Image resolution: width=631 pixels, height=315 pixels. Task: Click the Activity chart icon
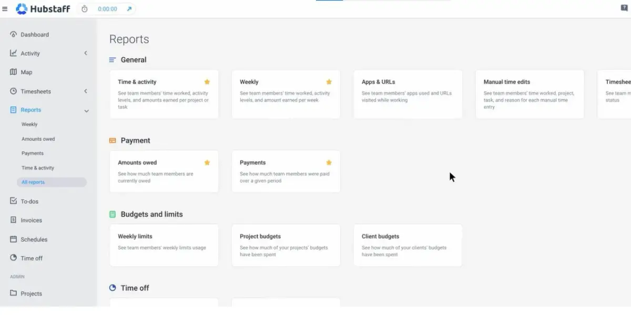coord(14,53)
